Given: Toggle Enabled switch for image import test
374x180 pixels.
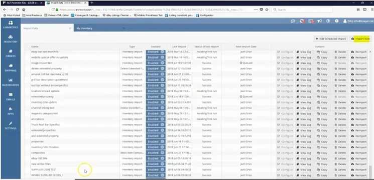Looking at the screenshot, I should 156,63.
